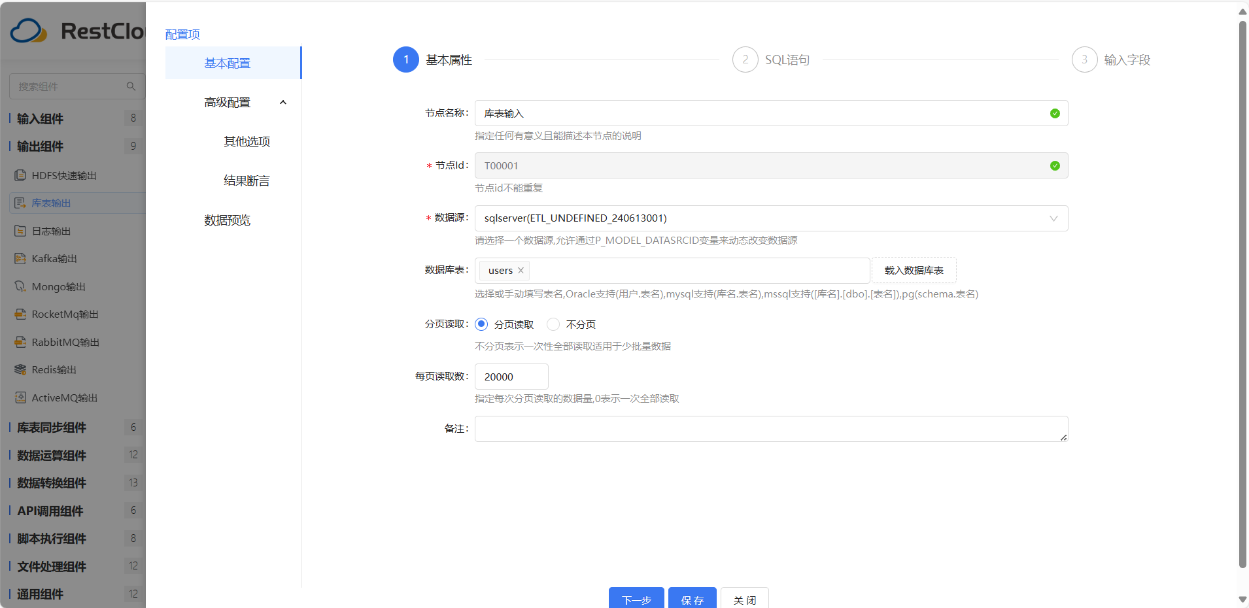Image resolution: width=1249 pixels, height=608 pixels.
Task: Go to the SQL语句 step label
Action: click(x=787, y=60)
